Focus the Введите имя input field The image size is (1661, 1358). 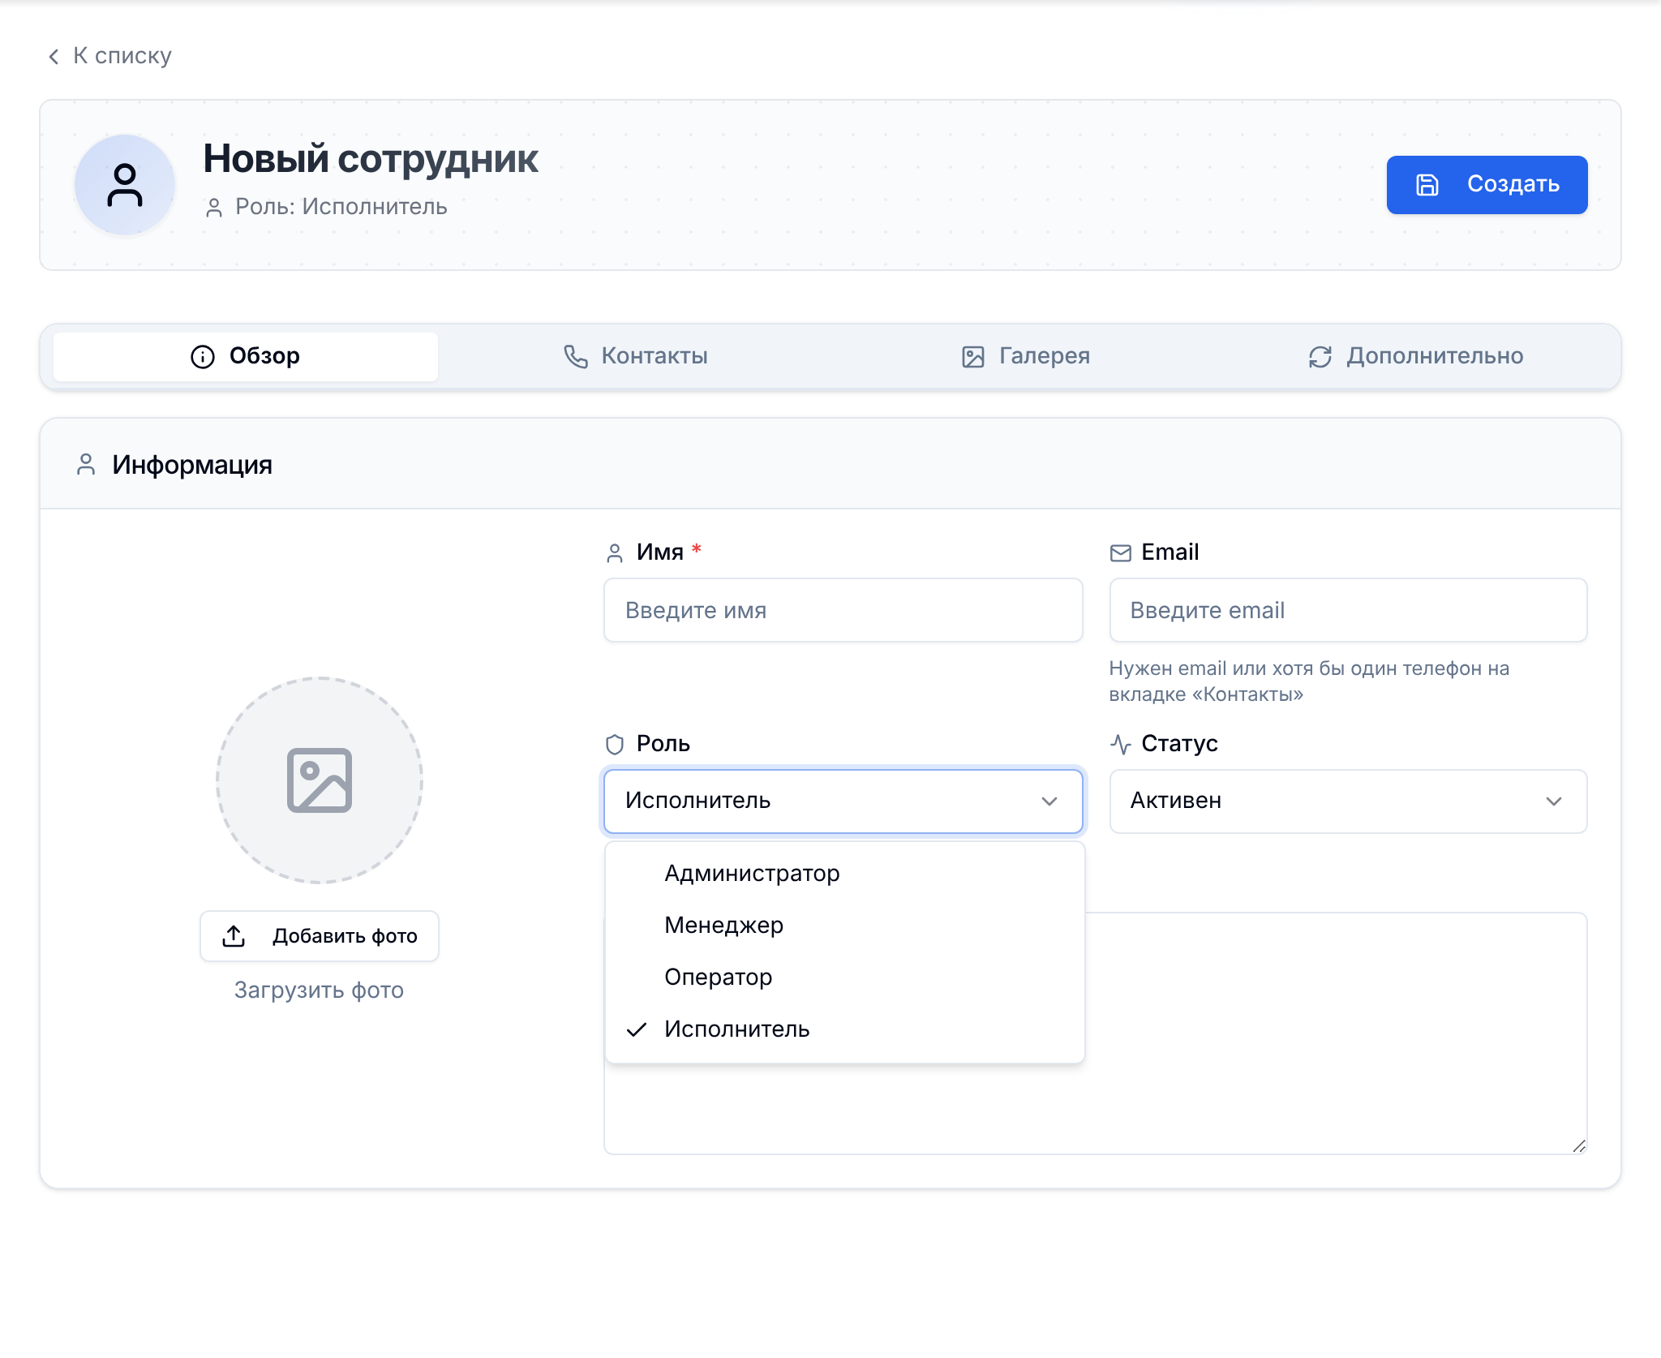pos(843,610)
